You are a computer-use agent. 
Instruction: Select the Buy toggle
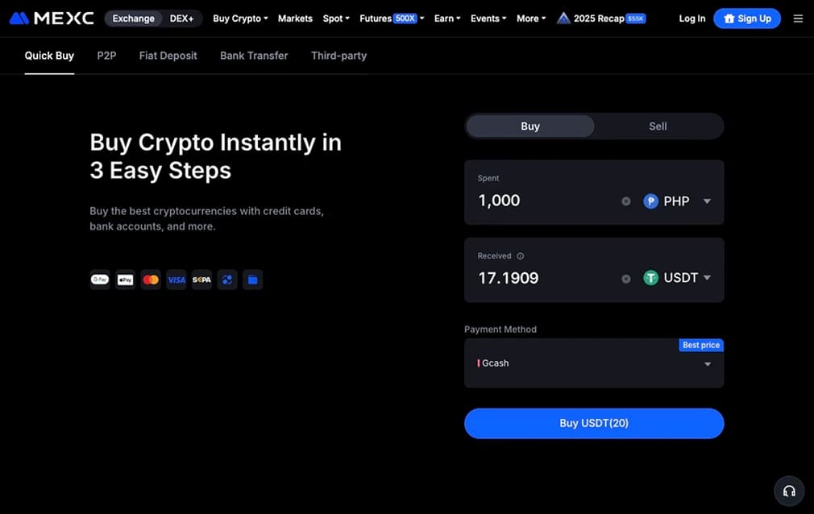pos(530,126)
